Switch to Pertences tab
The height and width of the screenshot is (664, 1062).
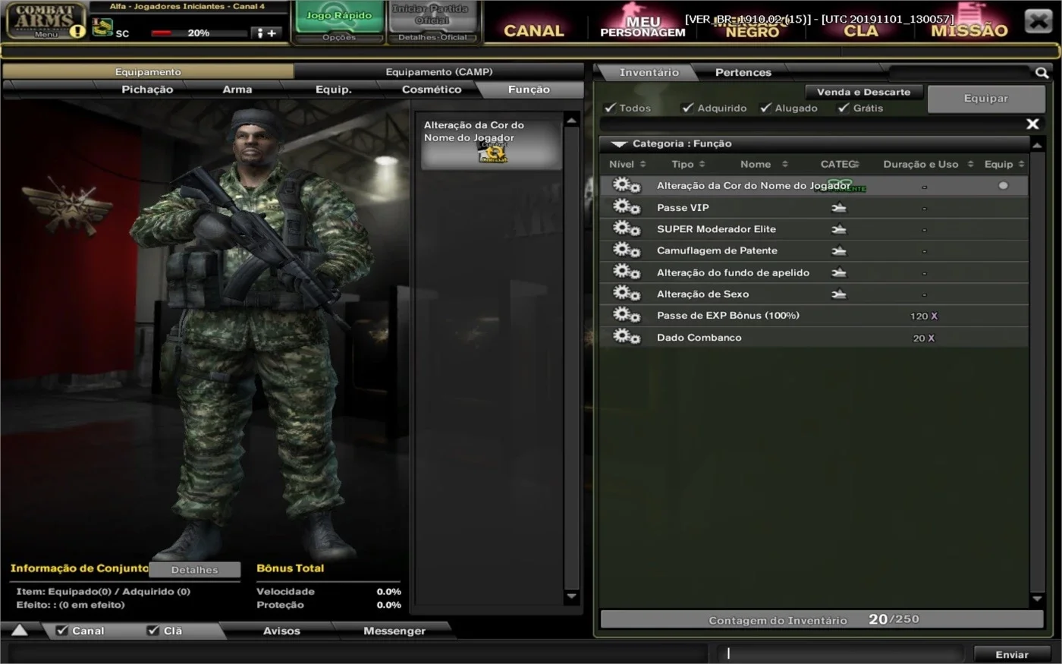[x=743, y=72]
